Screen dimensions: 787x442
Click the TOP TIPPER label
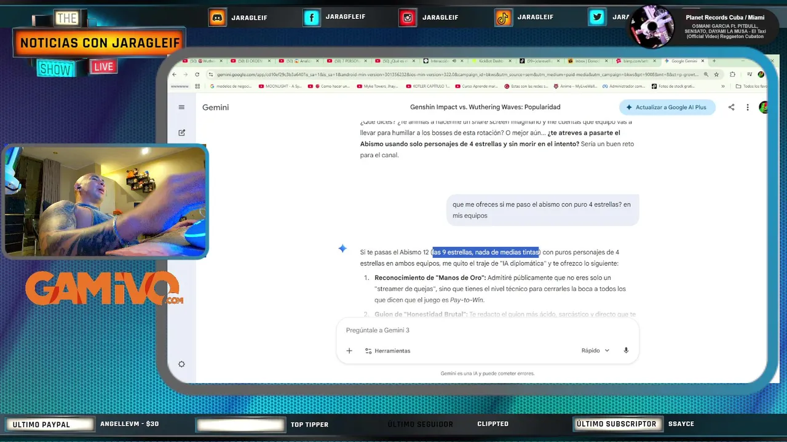[x=309, y=424]
